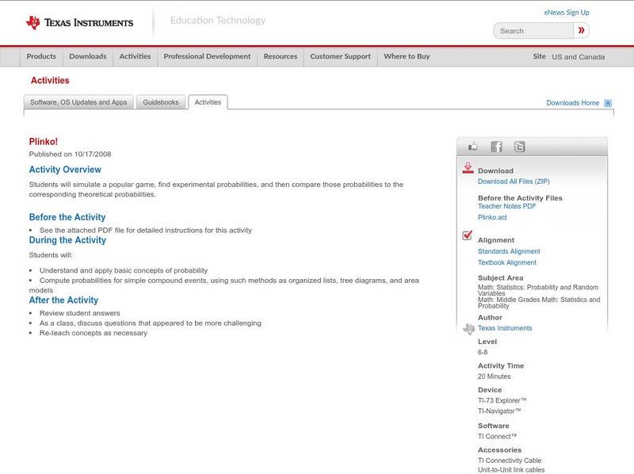Viewport: 634px width, 474px height.
Task: Click inside the Search text field
Action: pos(534,31)
